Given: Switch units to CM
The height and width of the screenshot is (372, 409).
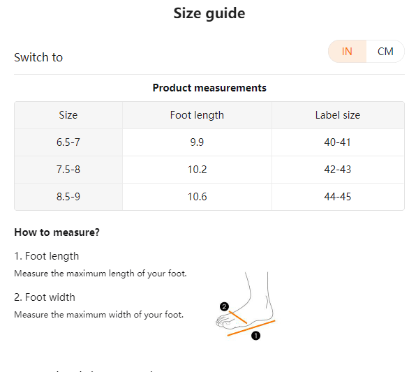Looking at the screenshot, I should [x=385, y=52].
